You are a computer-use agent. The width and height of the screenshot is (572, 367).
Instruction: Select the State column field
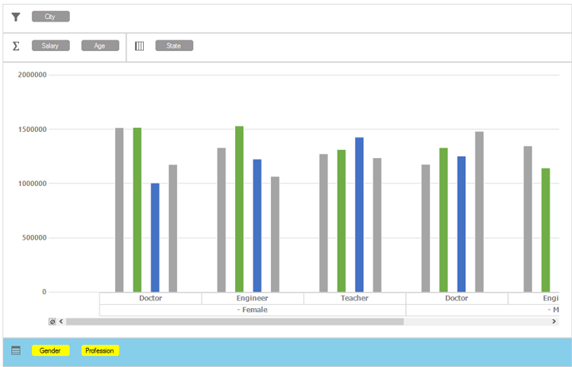(x=174, y=45)
